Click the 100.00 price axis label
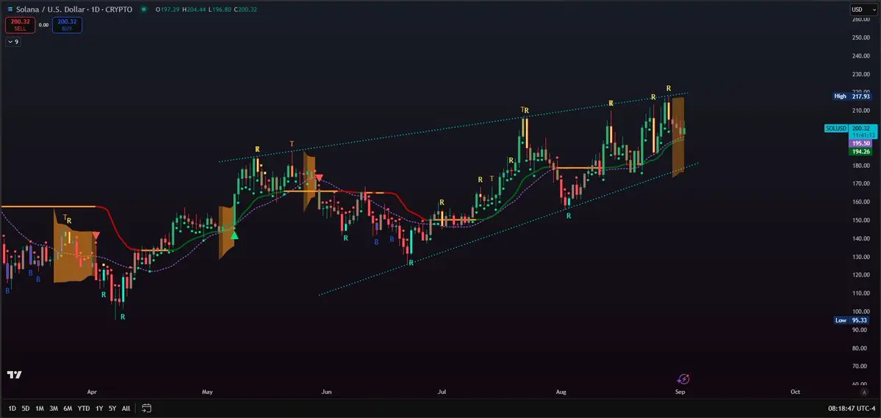The width and height of the screenshot is (881, 418). click(x=860, y=312)
